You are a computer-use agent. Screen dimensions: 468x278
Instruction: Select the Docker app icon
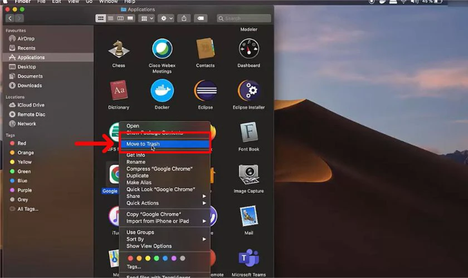point(162,90)
